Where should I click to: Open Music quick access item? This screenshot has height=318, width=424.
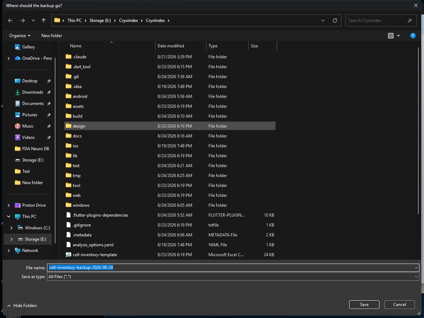click(x=28, y=126)
